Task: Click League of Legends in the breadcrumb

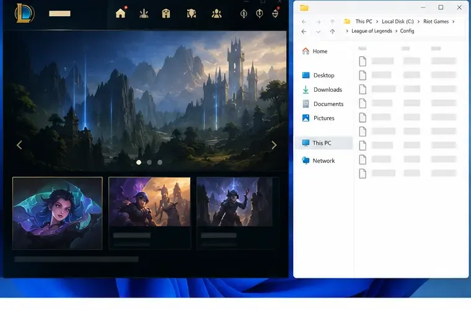Action: click(372, 31)
